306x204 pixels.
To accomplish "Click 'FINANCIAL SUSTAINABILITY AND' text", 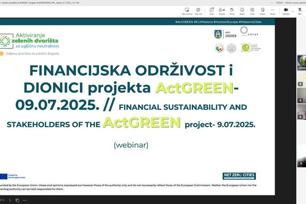I will click(x=183, y=107).
